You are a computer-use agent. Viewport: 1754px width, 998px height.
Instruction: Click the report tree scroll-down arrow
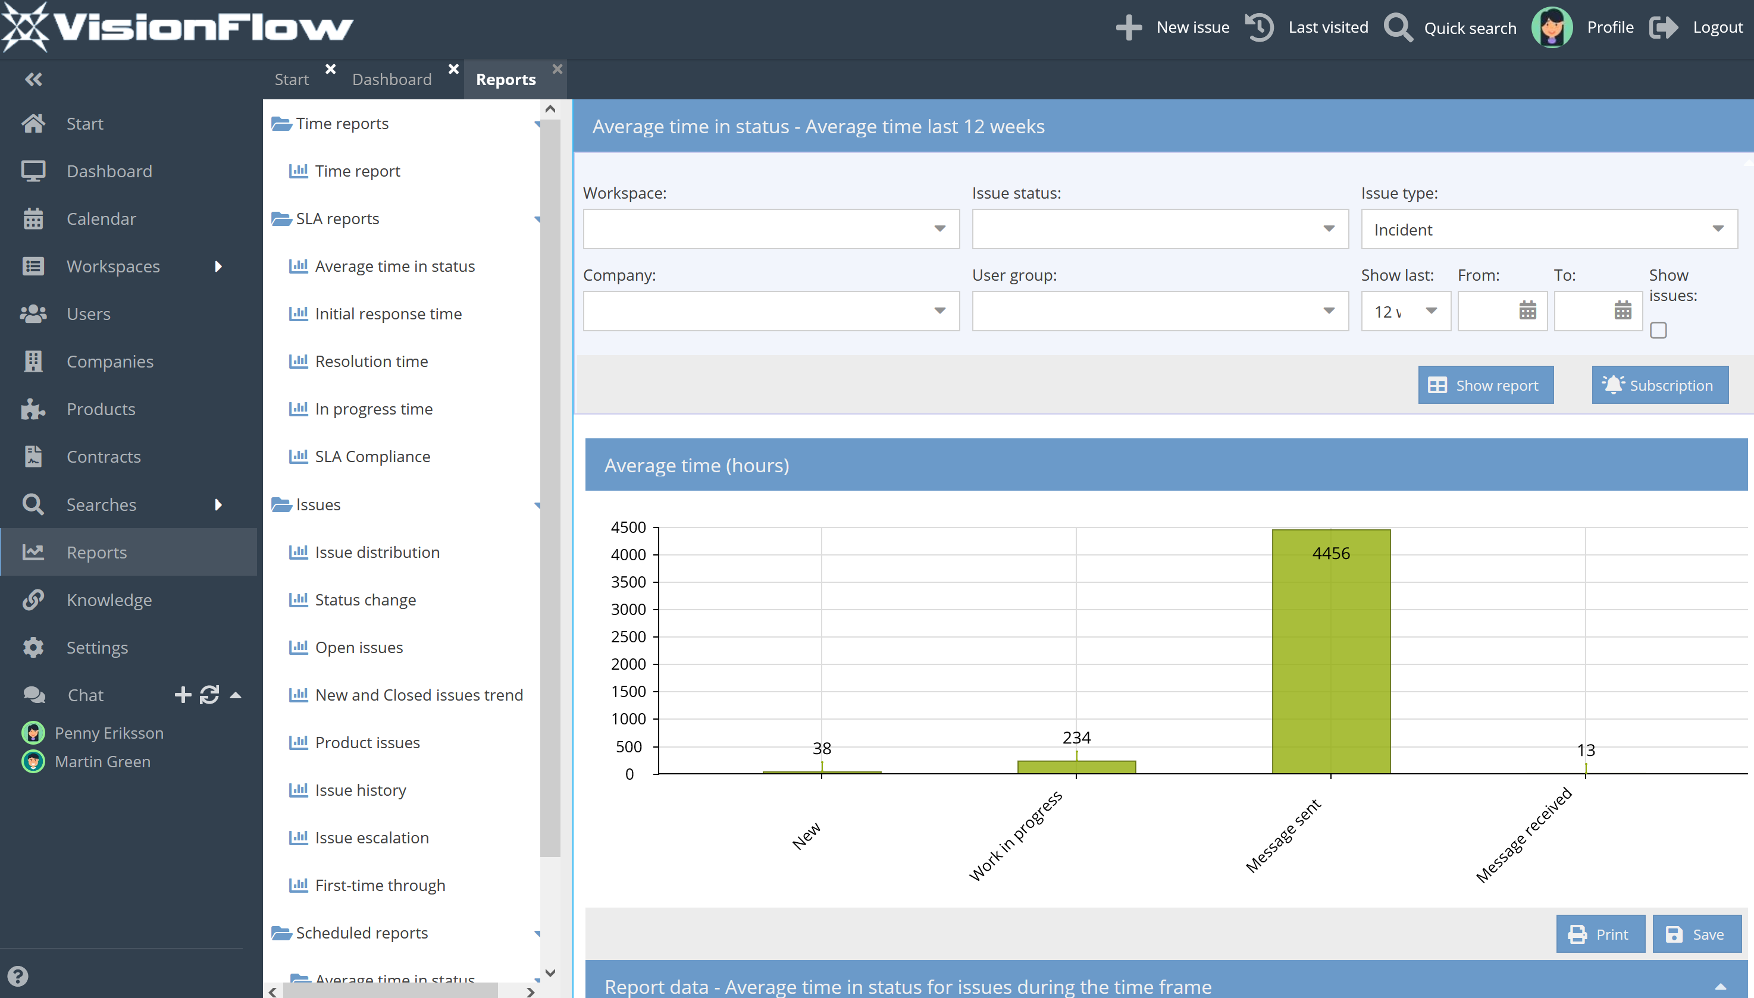tap(550, 972)
